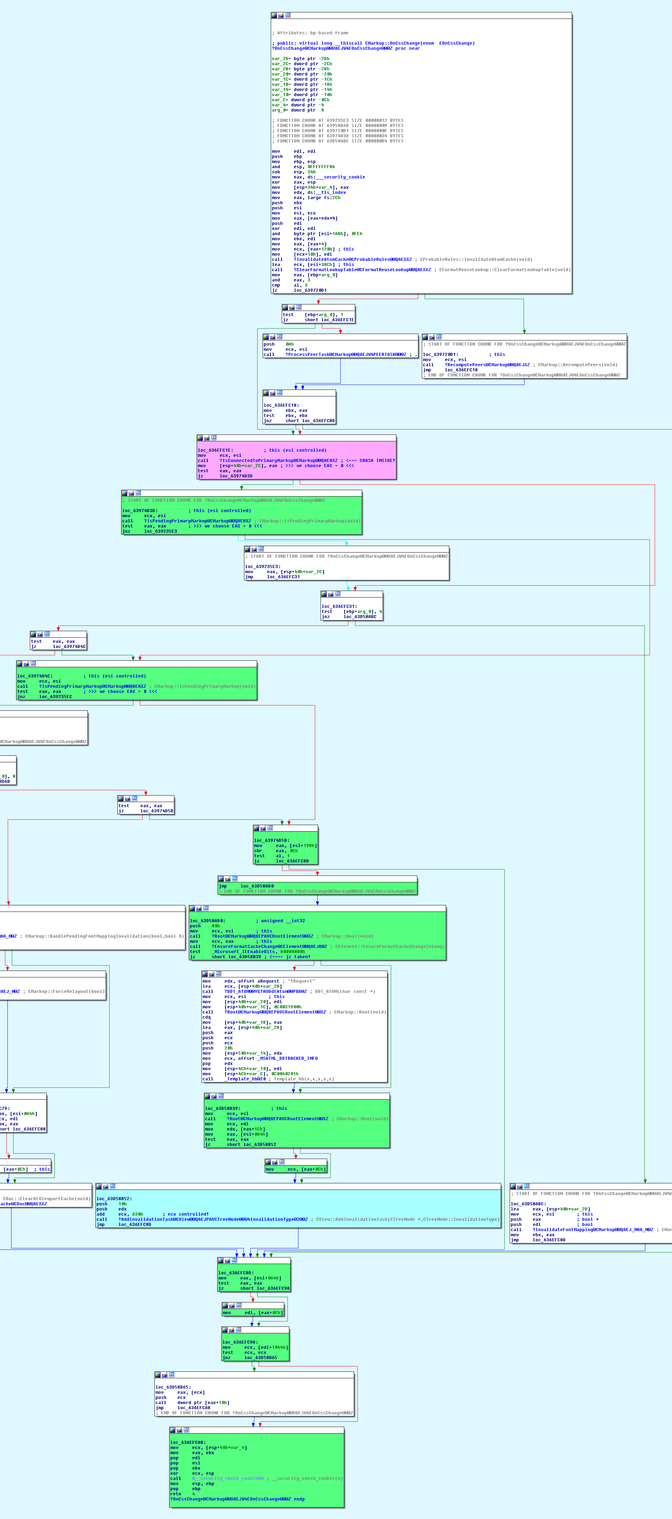Set node color on the loc_63974D3D block
Viewport: 672px width, 1519px height.
[124, 493]
